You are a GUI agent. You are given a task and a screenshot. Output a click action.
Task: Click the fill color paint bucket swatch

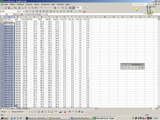(x=79, y=11)
